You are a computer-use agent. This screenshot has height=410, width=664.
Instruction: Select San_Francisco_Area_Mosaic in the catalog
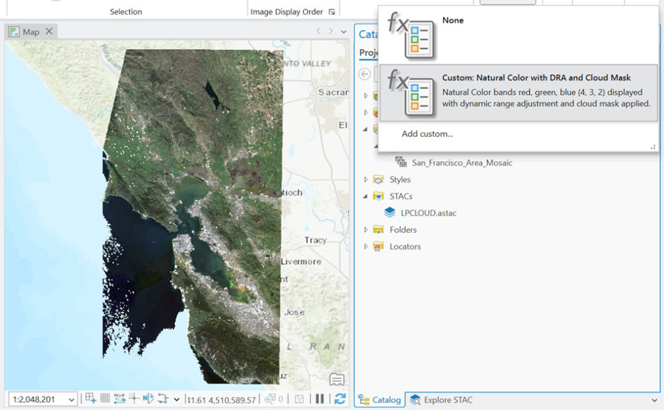pos(462,163)
